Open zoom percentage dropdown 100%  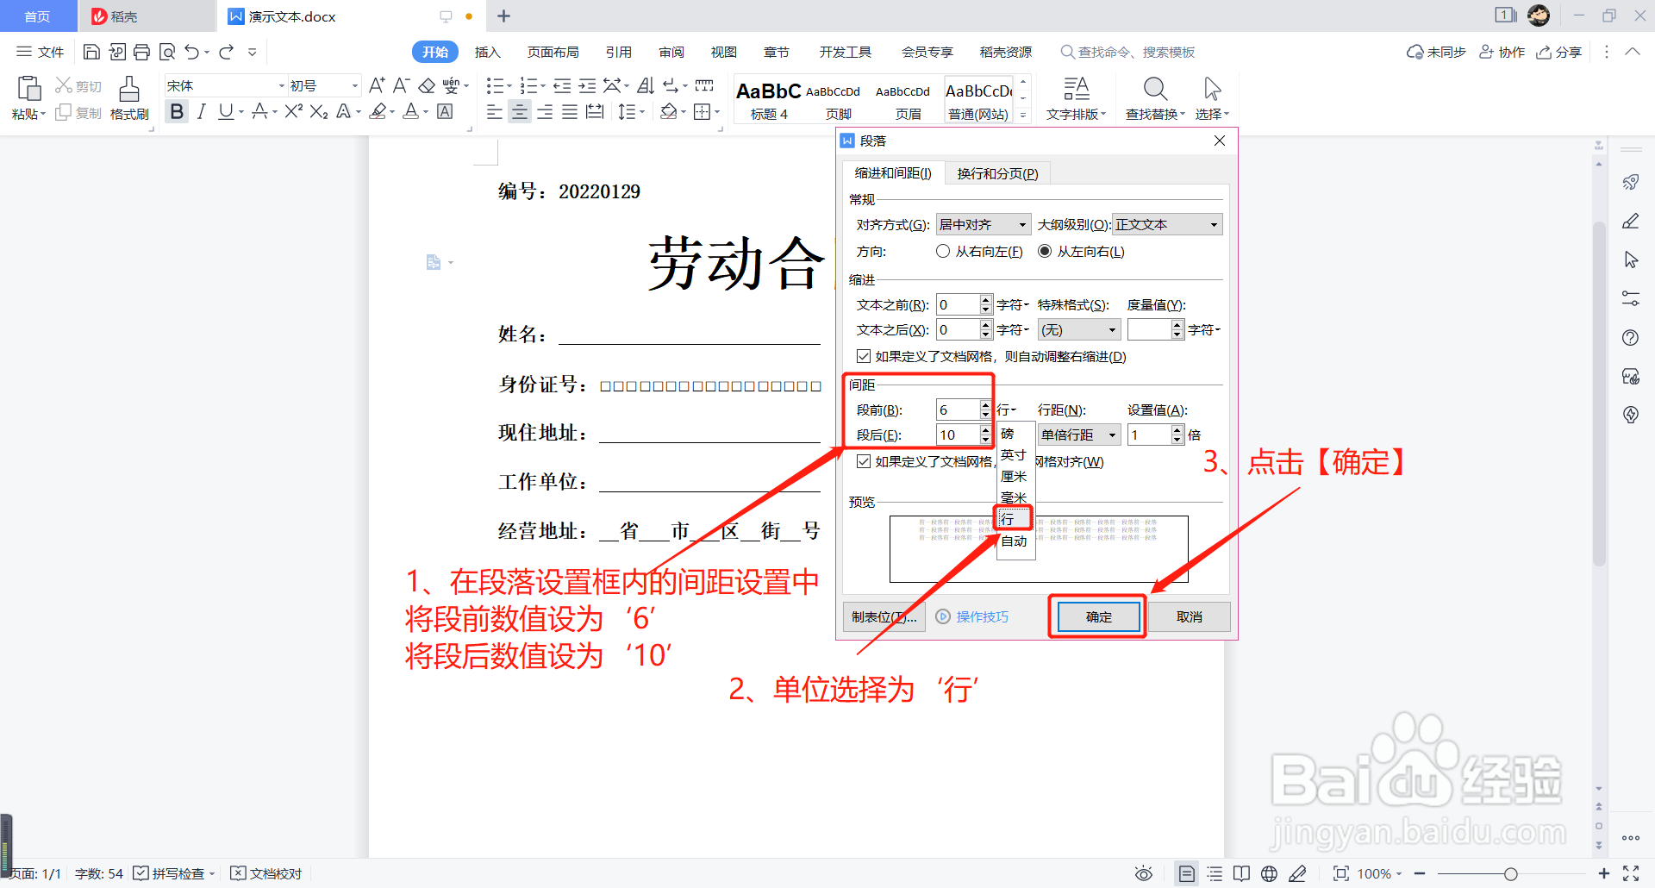[x=1379, y=873]
